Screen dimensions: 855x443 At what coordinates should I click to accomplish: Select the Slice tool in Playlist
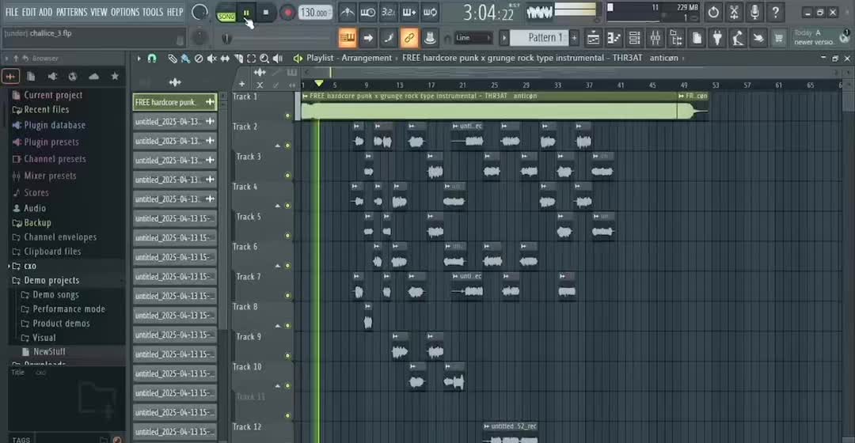(238, 59)
